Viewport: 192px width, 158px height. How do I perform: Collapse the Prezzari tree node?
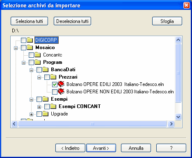(39, 77)
